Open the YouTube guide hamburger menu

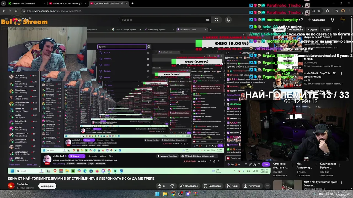tap(6, 20)
